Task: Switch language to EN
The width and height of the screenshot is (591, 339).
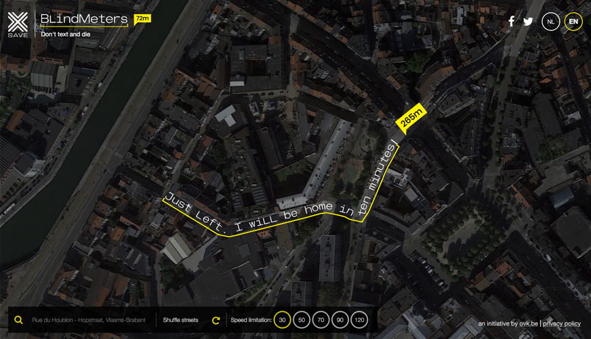Action: (573, 22)
